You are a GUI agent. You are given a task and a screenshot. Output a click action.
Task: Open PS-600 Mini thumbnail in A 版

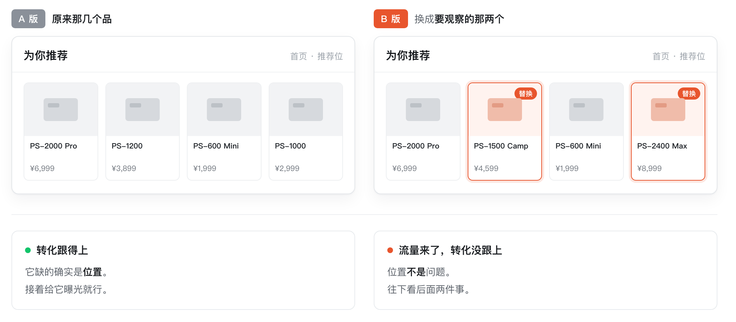[224, 110]
